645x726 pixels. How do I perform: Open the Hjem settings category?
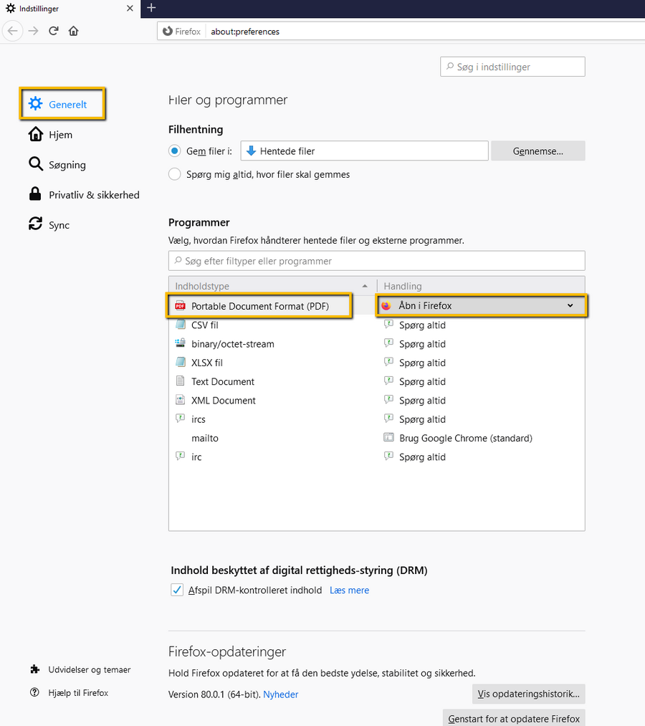point(51,135)
